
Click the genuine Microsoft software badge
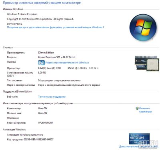click(139, 138)
